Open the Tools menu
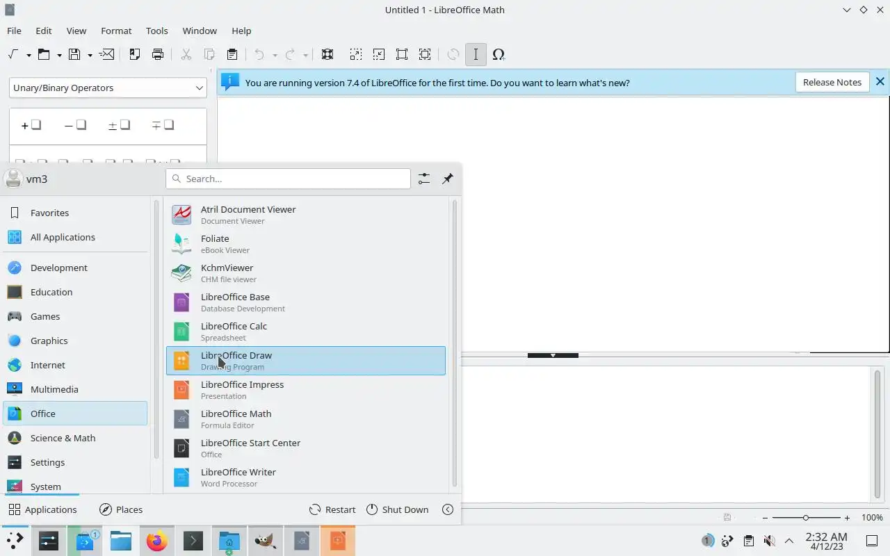The image size is (890, 556). point(157,31)
